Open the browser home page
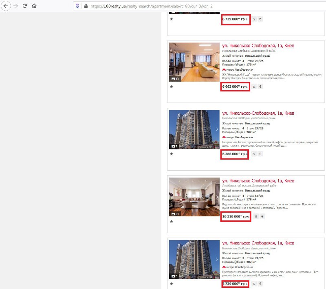 click(34, 6)
